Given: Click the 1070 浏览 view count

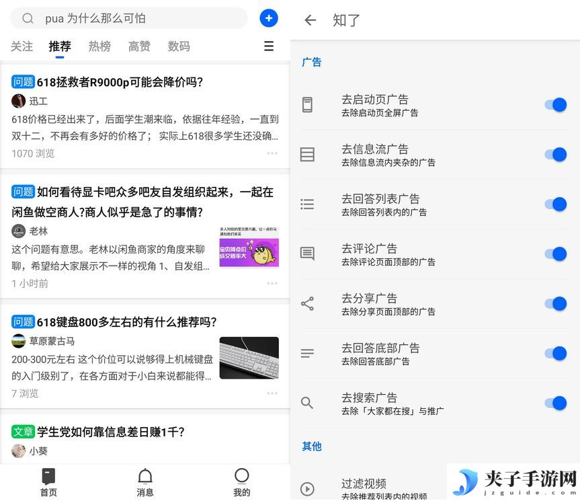Looking at the screenshot, I should point(33,153).
